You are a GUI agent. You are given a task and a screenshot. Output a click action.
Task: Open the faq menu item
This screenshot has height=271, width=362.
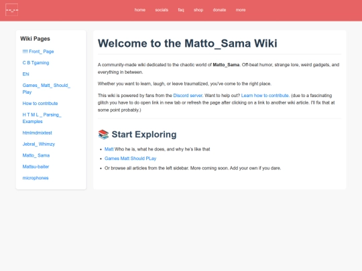181,10
